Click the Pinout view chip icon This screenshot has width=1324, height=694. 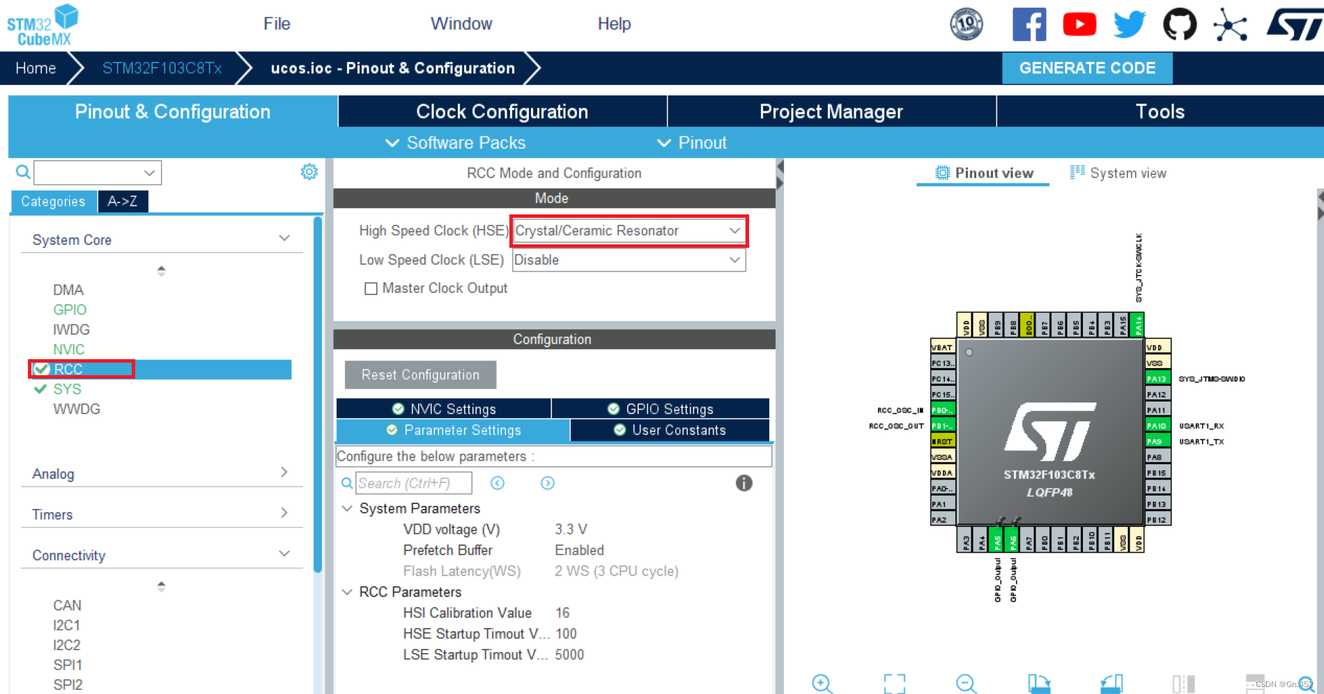(x=942, y=173)
